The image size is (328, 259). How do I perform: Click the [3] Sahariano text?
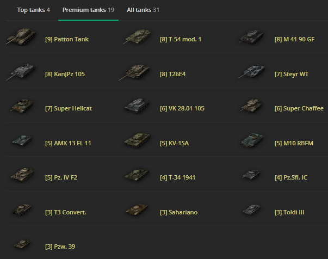coord(178,212)
